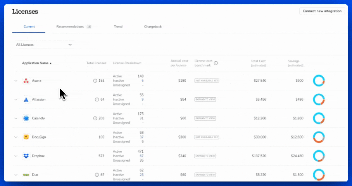Click Connect new integration button
The image size is (352, 186).
click(322, 11)
